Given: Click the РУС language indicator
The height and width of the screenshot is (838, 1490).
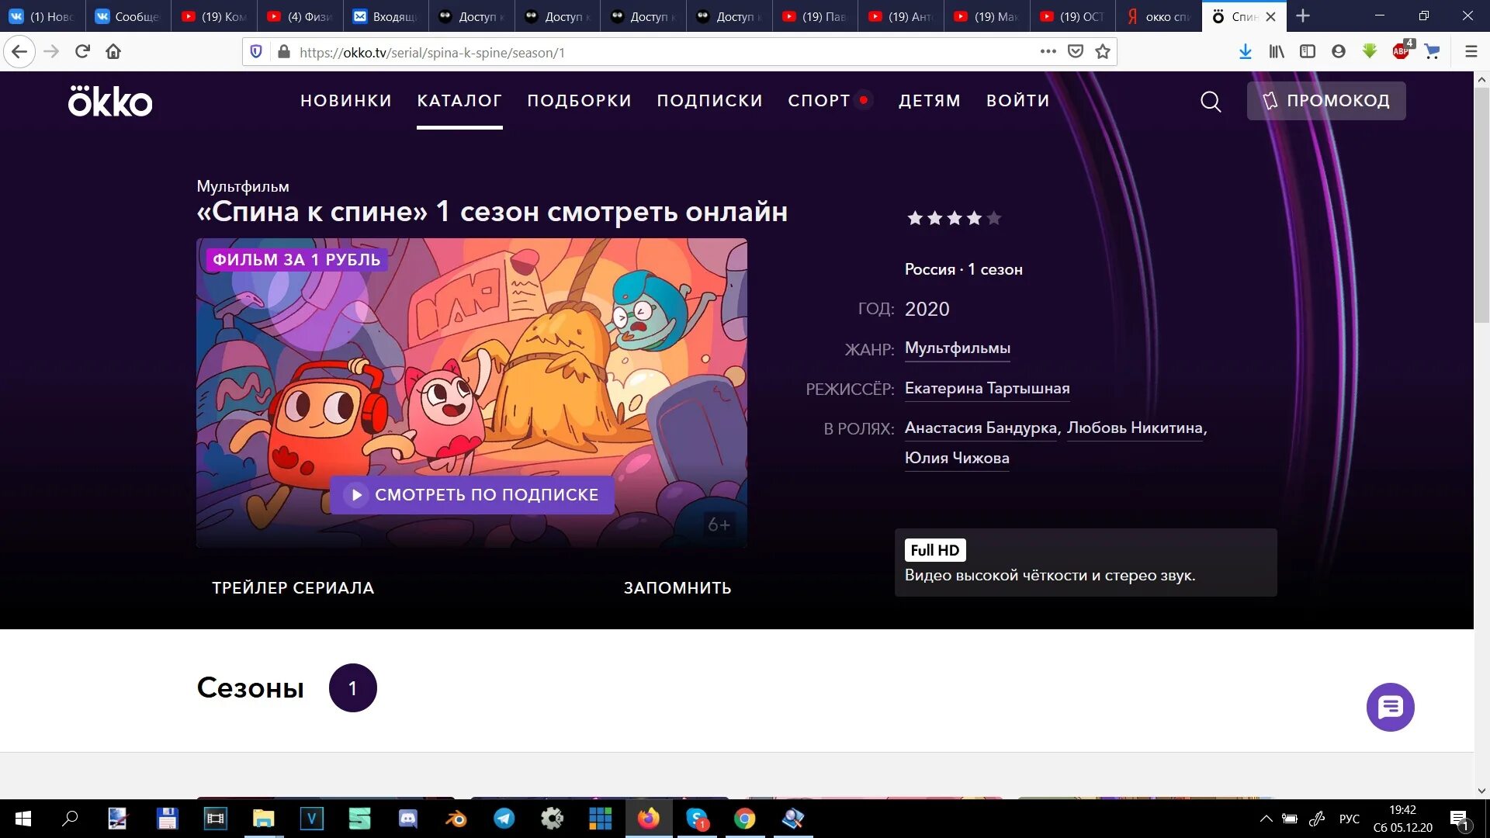Looking at the screenshot, I should [1350, 819].
